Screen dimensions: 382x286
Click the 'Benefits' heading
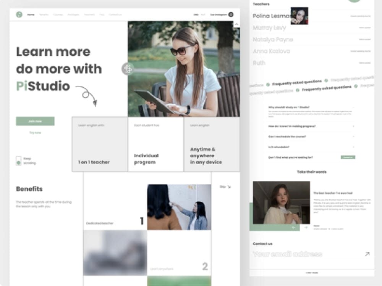point(29,189)
